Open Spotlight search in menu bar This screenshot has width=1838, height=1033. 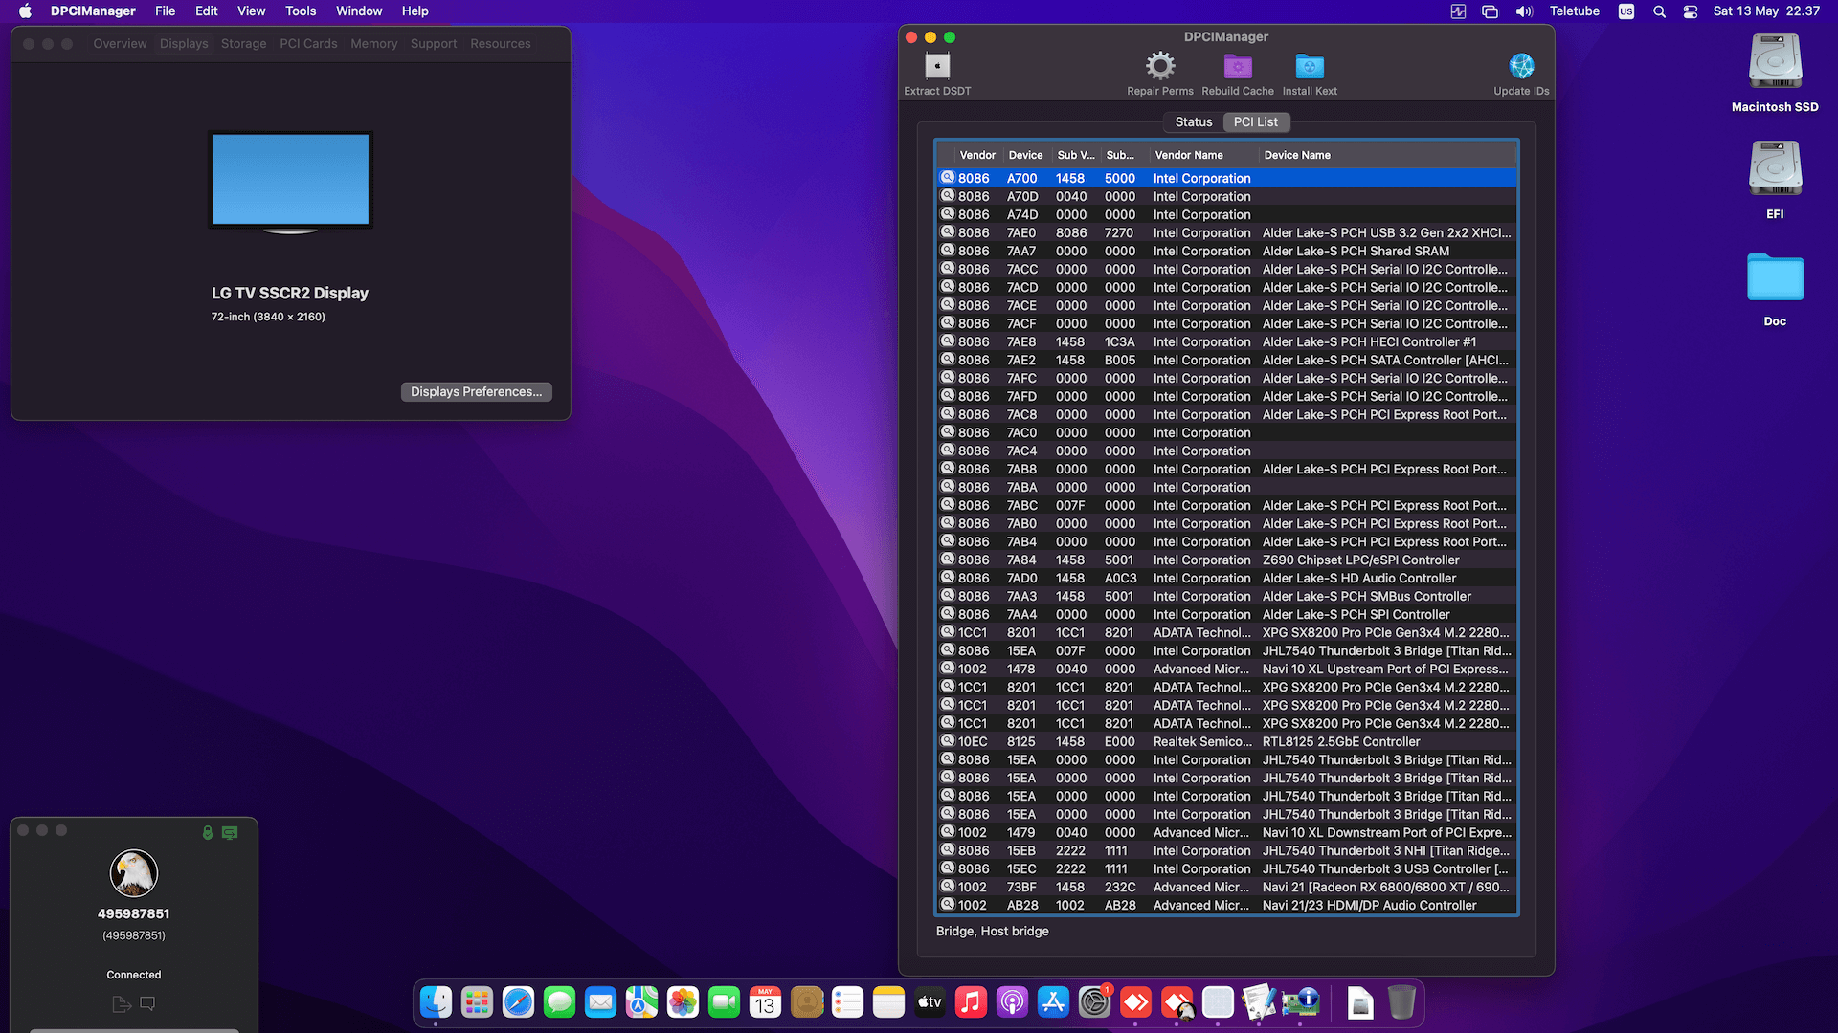[1659, 11]
